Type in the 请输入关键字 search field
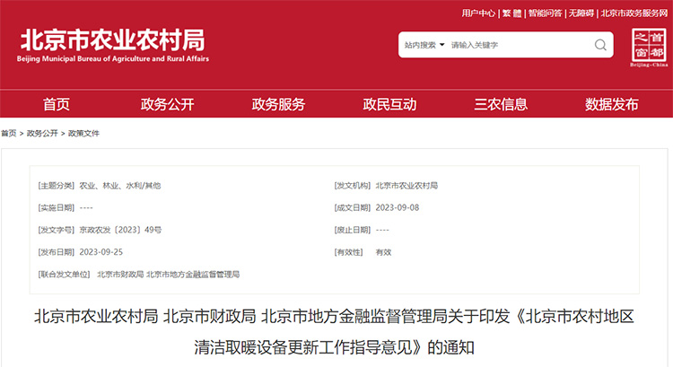This screenshot has width=673, height=367. tap(516, 45)
